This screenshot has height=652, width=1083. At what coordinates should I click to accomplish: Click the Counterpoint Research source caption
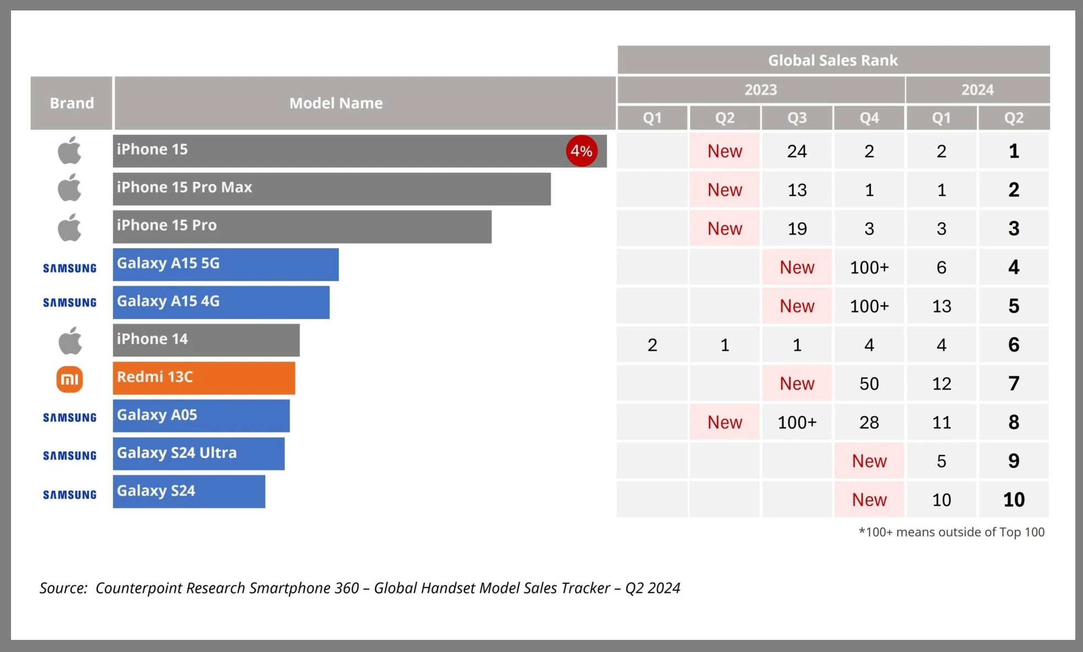coord(360,588)
